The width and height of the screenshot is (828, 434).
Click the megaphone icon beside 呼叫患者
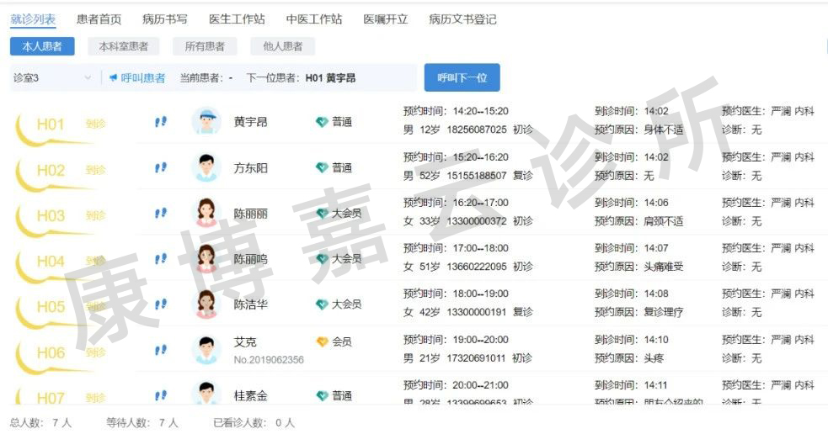(x=113, y=78)
